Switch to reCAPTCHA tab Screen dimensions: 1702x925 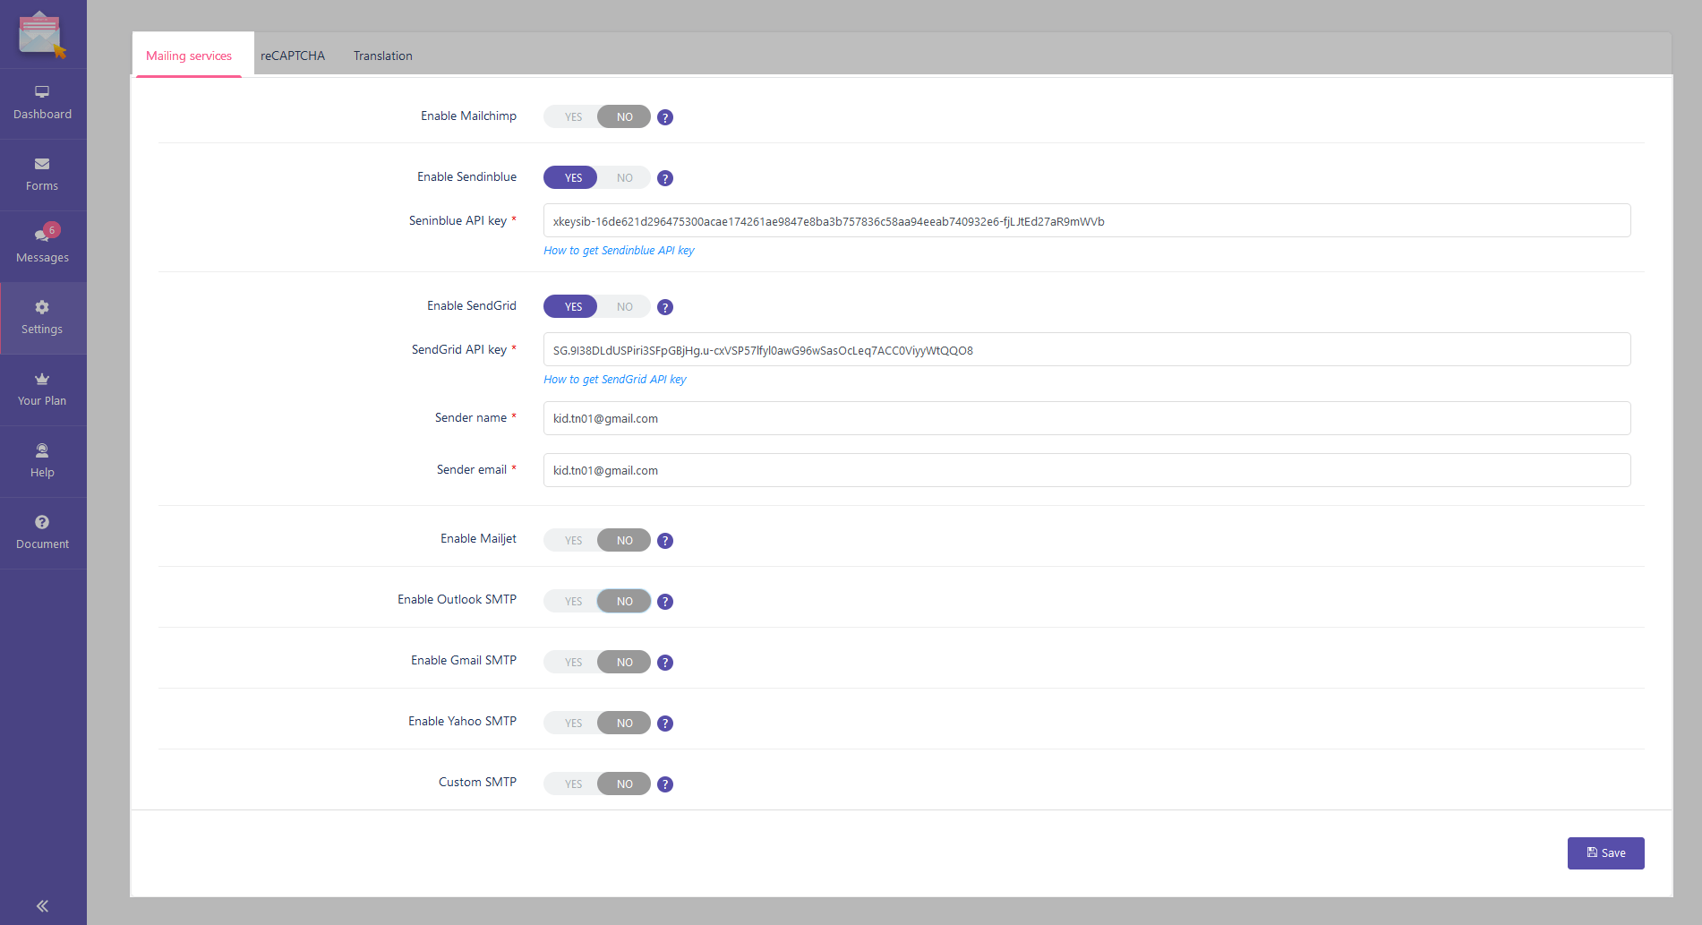point(293,56)
